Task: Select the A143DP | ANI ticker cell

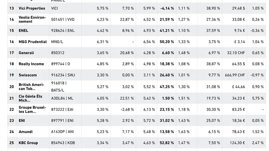Action: click(x=63, y=132)
